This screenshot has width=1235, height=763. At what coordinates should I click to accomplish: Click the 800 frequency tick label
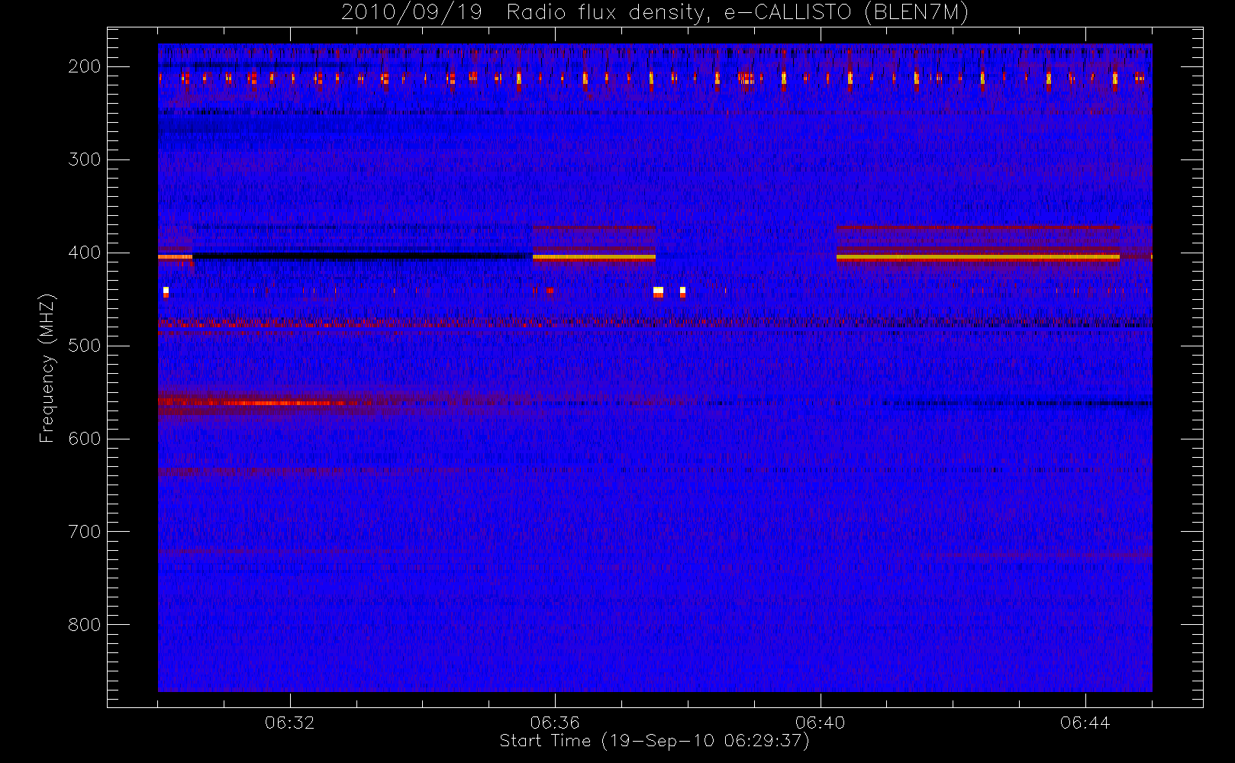(x=85, y=625)
